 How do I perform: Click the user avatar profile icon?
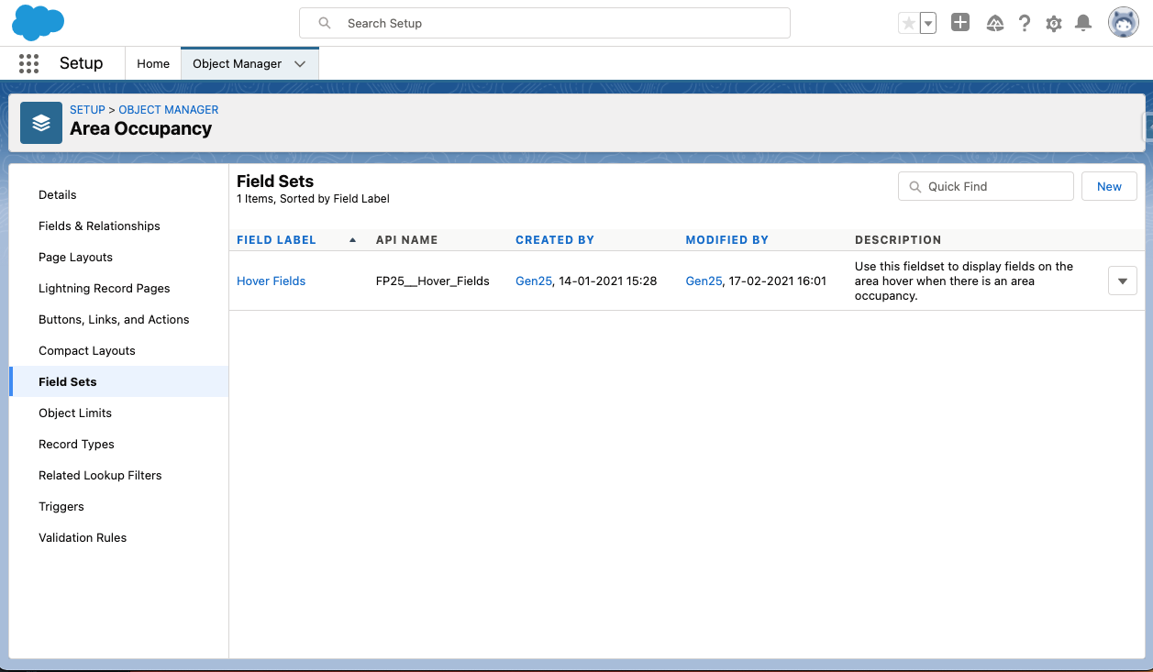pos(1124,23)
